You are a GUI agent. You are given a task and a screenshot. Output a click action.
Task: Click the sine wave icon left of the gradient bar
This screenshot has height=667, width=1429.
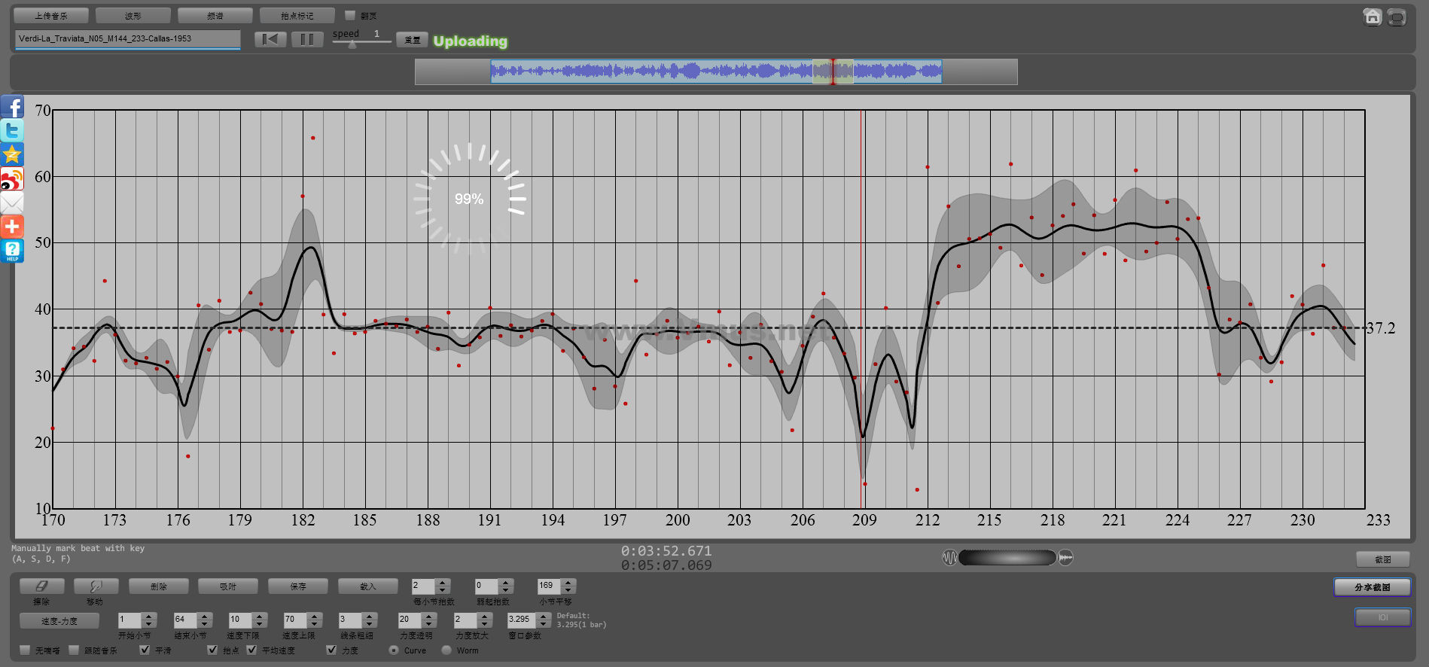(x=949, y=558)
